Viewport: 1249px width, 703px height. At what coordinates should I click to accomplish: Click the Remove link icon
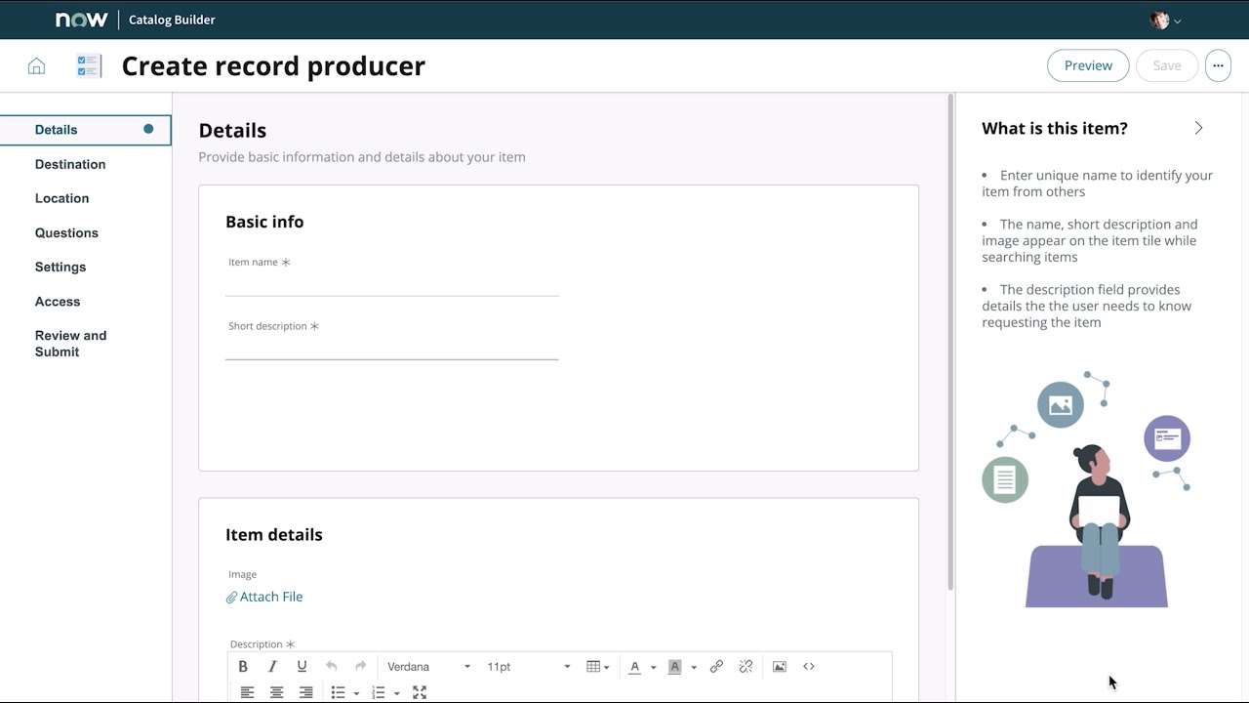pyautogui.click(x=745, y=667)
